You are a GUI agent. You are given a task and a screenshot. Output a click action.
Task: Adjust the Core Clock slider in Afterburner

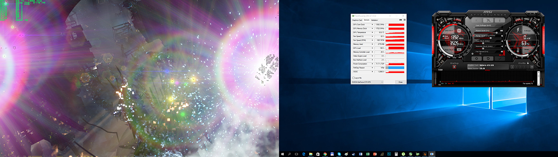tap(488, 43)
